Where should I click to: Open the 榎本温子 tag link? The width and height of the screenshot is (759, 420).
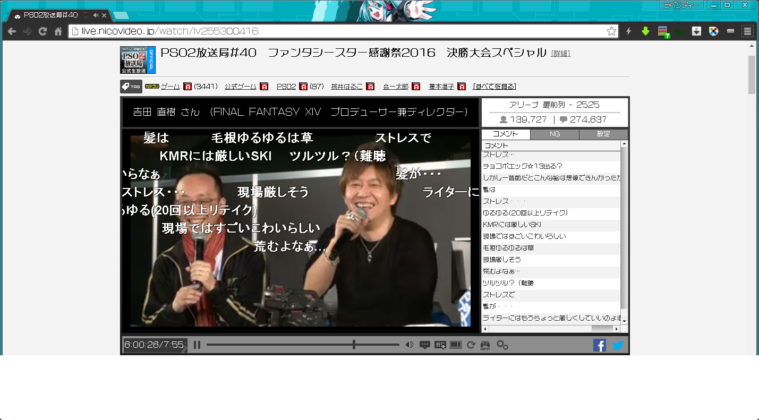(441, 87)
